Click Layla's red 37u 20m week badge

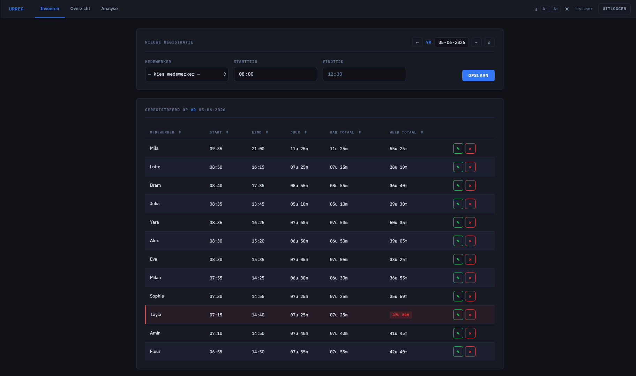401,315
